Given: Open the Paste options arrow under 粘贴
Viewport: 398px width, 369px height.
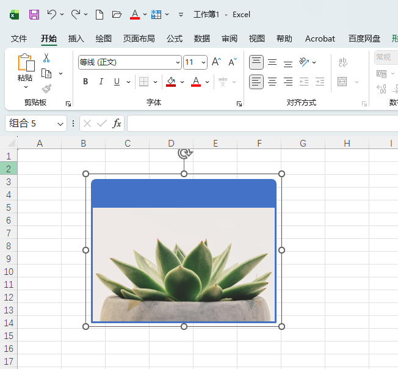Looking at the screenshot, I should click(26, 87).
